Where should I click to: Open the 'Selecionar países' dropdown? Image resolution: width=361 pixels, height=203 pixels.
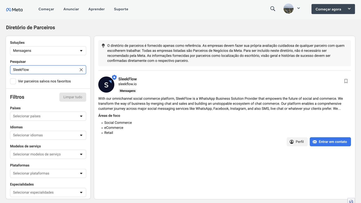(48, 116)
